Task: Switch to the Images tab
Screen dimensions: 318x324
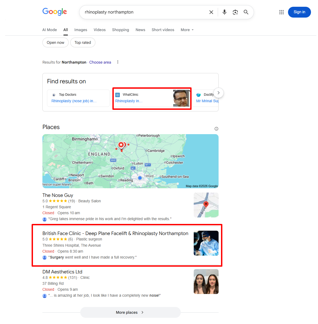Action: point(81,30)
